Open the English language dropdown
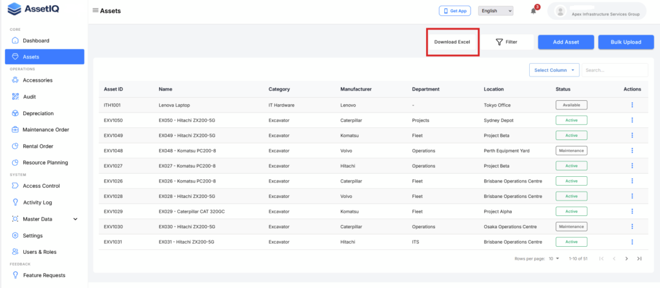660x288 pixels. click(496, 11)
